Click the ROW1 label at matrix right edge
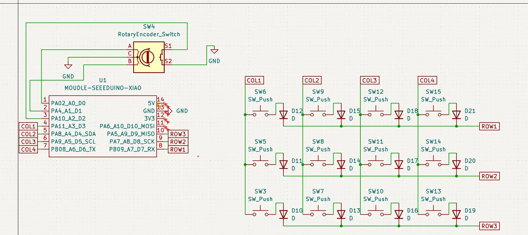Screen dimensions: 528x235 point(489,126)
